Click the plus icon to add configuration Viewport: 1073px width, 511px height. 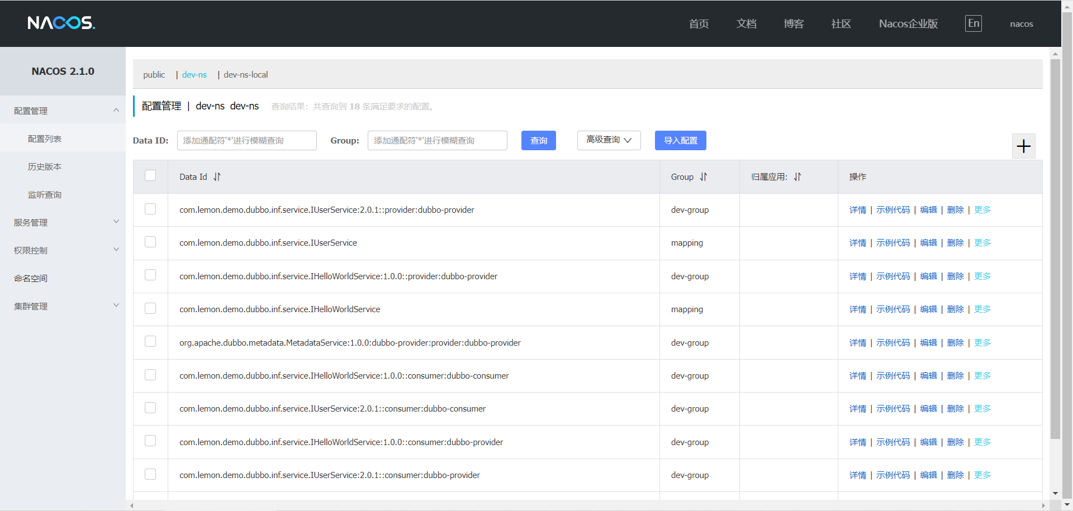(x=1023, y=146)
